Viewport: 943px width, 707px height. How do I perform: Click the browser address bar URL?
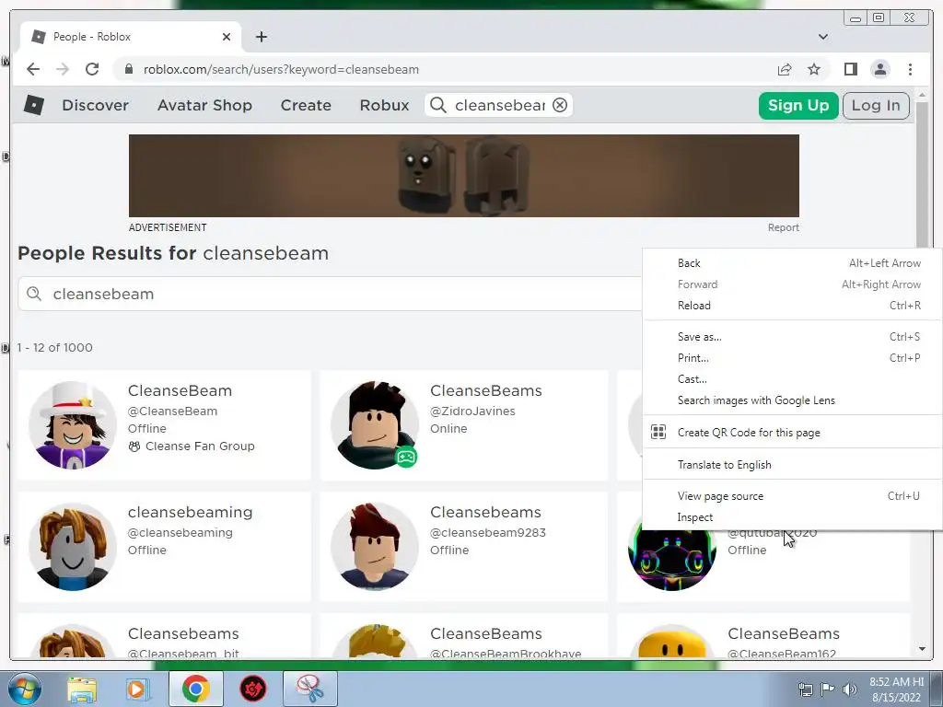[x=282, y=69]
